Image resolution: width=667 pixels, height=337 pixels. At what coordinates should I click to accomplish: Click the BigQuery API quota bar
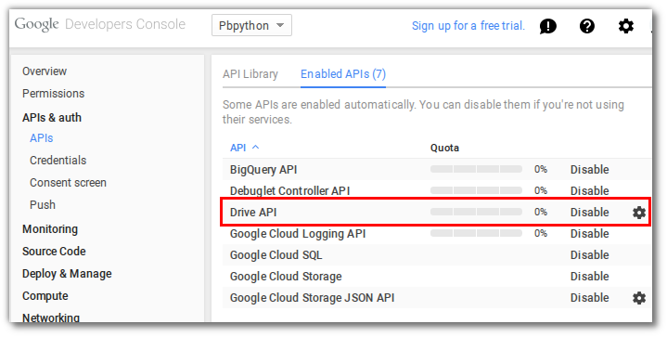pos(476,169)
